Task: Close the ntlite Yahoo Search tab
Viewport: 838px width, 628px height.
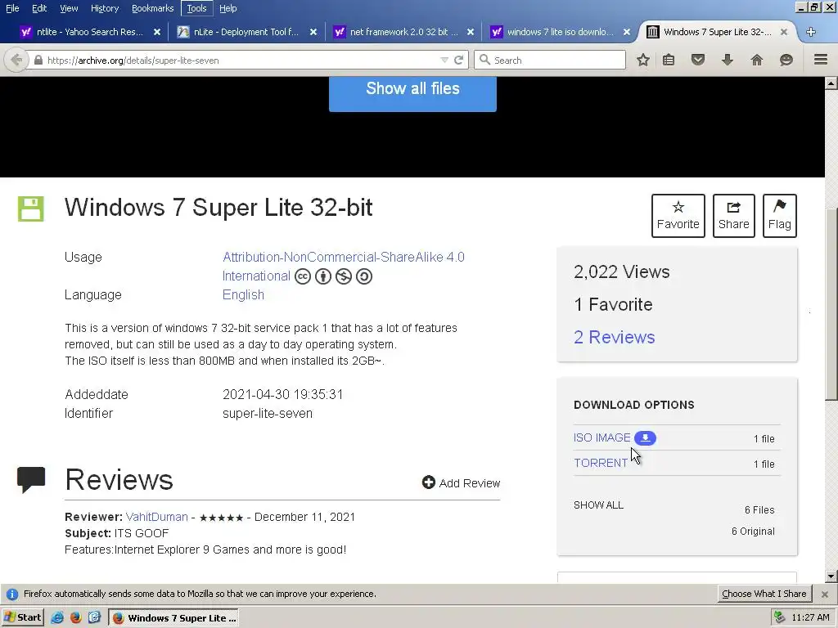Action: tap(157, 32)
